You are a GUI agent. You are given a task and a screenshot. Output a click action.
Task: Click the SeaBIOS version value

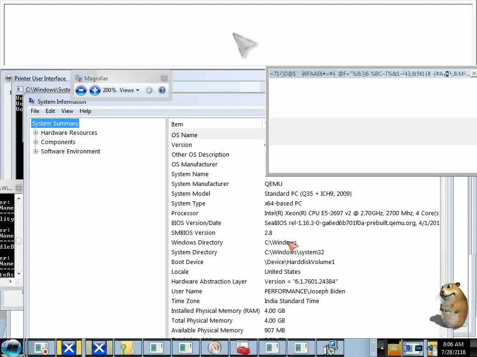352,223
